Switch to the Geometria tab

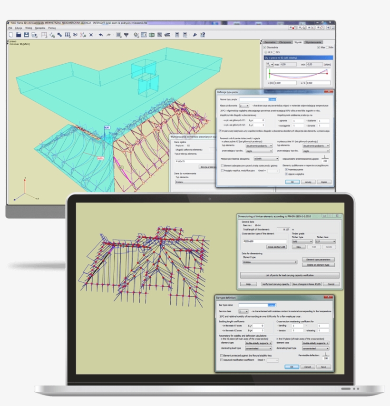click(270, 42)
